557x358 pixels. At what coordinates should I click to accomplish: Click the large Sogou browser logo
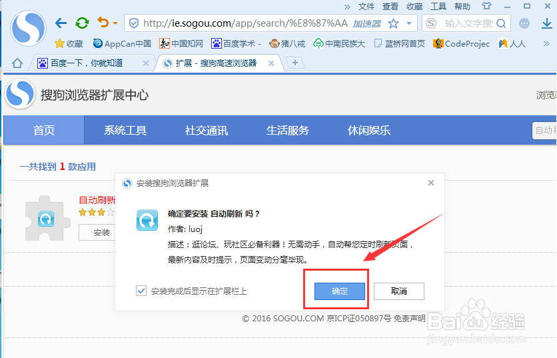click(x=28, y=28)
